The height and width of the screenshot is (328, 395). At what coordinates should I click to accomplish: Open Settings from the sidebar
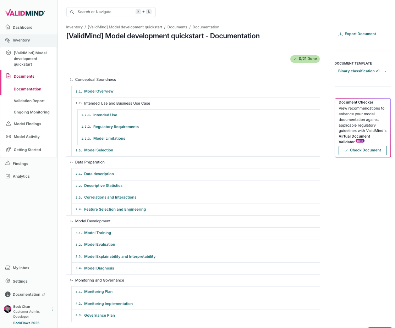tap(21, 281)
